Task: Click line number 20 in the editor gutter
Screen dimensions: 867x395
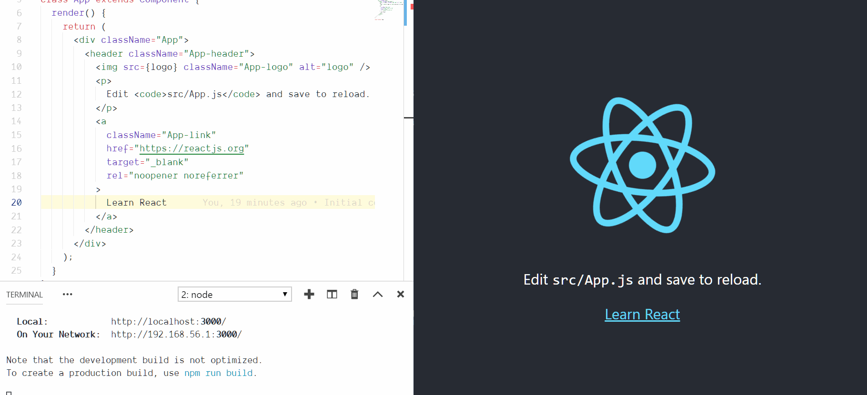Action: [17, 203]
